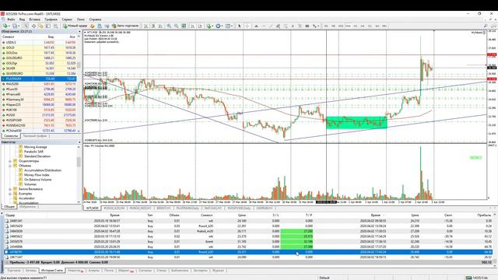Toggle the Auto-trading button
This screenshot has width=498, height=280.
(125, 26)
